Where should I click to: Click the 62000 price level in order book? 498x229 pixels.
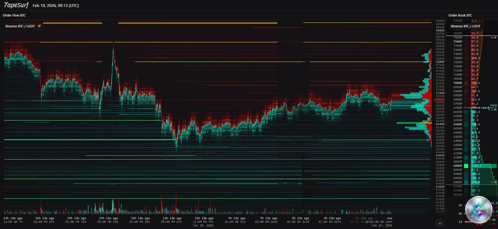coord(458,149)
